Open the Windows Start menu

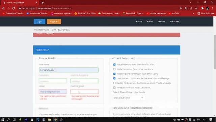click(x=3, y=120)
